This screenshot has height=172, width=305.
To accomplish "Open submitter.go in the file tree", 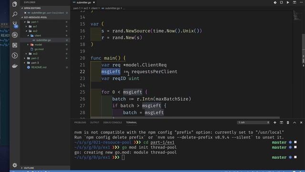I will pos(43,40).
